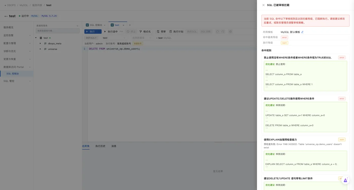The width and height of the screenshot is (354, 190).
Task: Click the 终止 stop button
Action: pyautogui.click(x=131, y=32)
